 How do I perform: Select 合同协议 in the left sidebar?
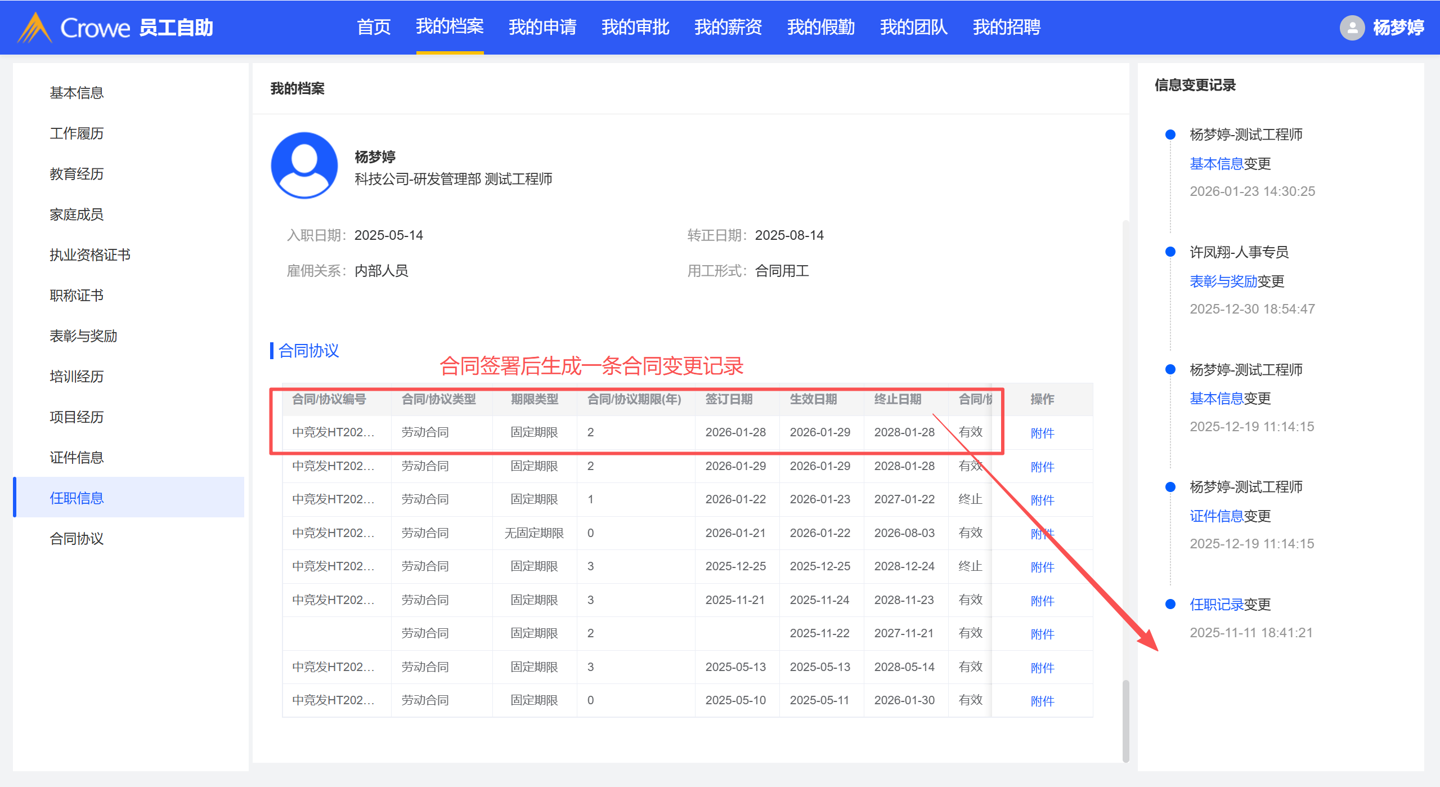[77, 539]
